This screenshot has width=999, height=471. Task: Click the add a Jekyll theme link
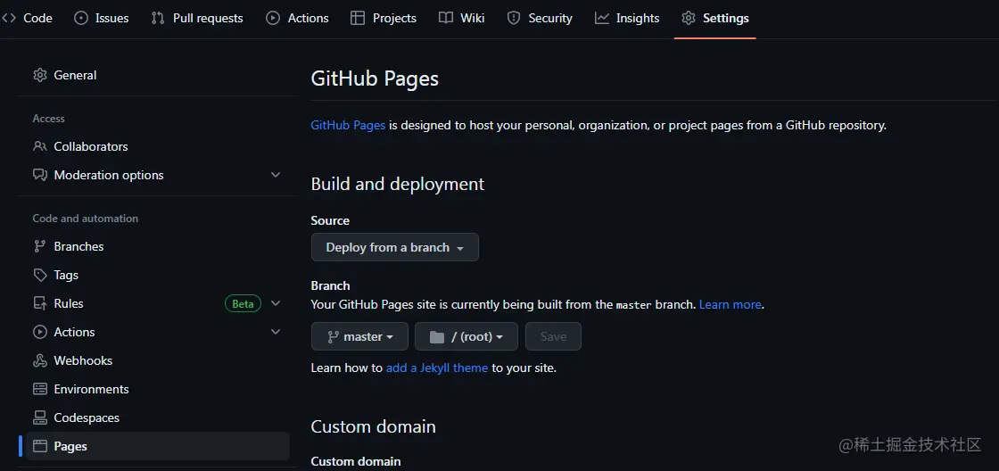(437, 368)
